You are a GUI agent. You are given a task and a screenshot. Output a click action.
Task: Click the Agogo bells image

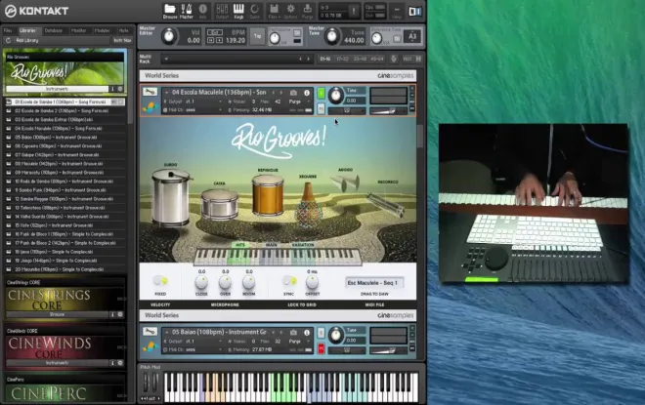tap(345, 182)
